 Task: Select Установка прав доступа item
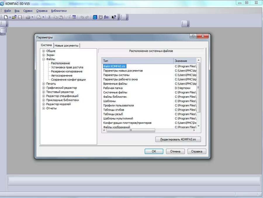click(x=67, y=67)
